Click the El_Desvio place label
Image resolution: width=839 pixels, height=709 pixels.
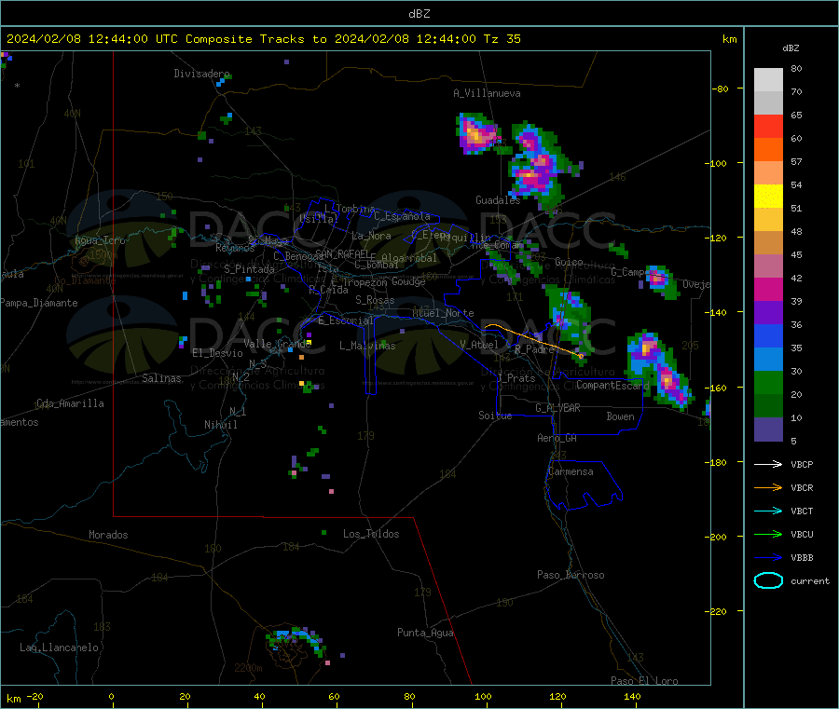[x=217, y=353]
